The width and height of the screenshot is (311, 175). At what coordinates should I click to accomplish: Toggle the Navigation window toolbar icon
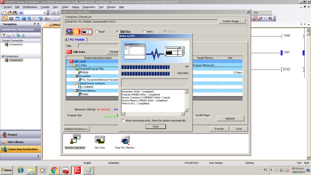tap(5, 19)
